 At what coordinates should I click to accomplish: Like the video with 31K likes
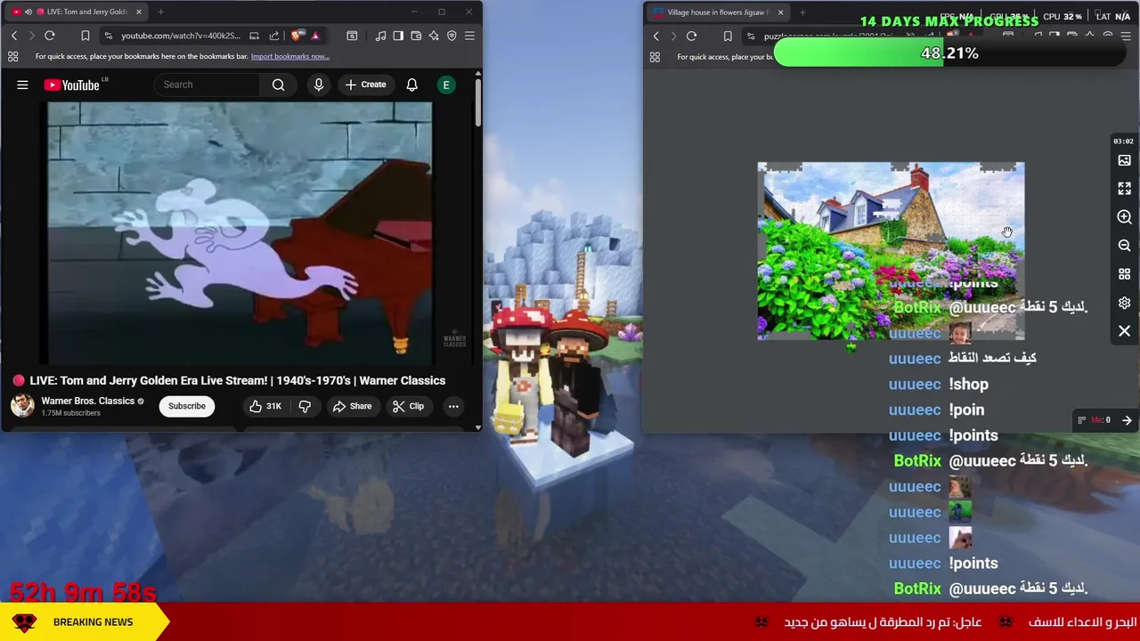tap(265, 406)
